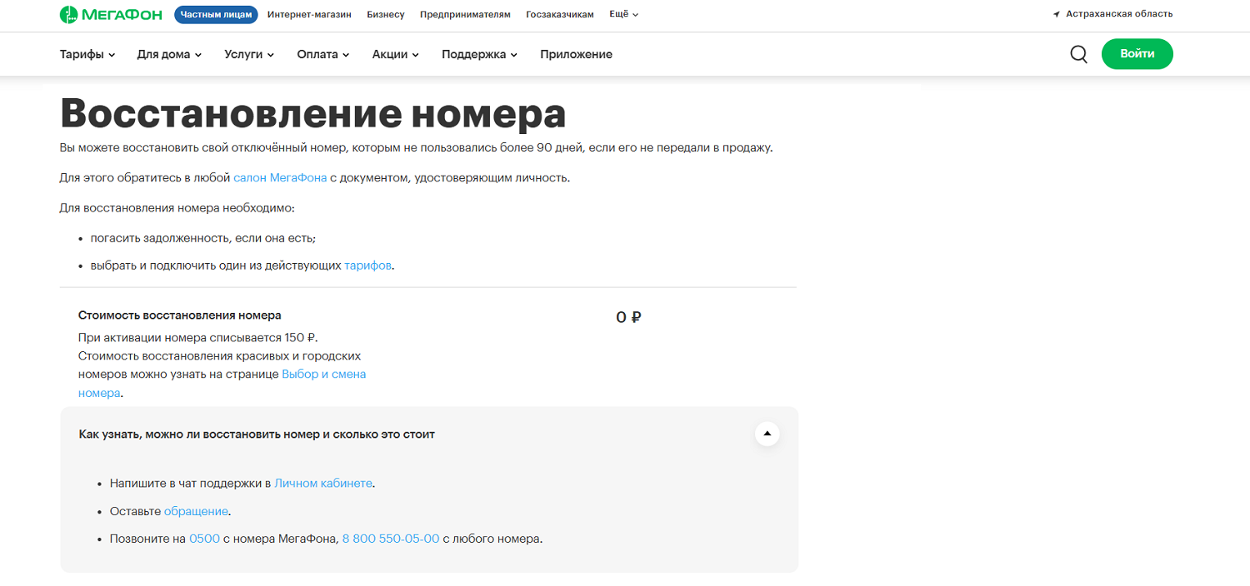
Task: Open the Предпринимателям section
Action: (x=465, y=15)
